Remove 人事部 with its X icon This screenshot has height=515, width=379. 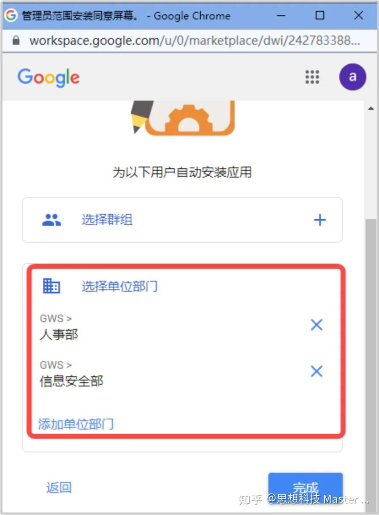[317, 325]
